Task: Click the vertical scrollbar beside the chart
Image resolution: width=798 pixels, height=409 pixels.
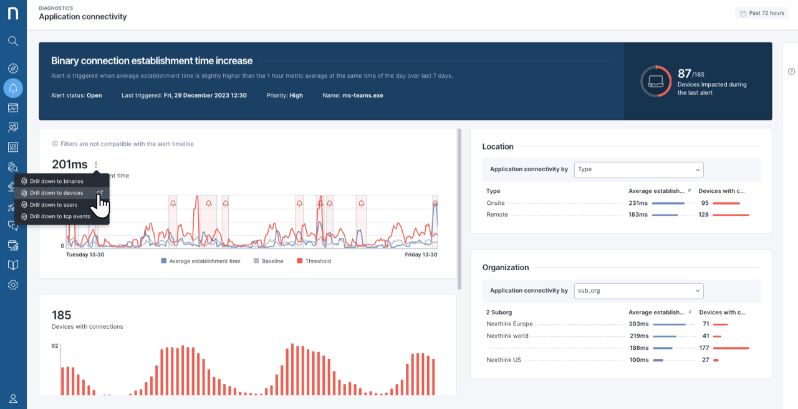Action: point(459,209)
